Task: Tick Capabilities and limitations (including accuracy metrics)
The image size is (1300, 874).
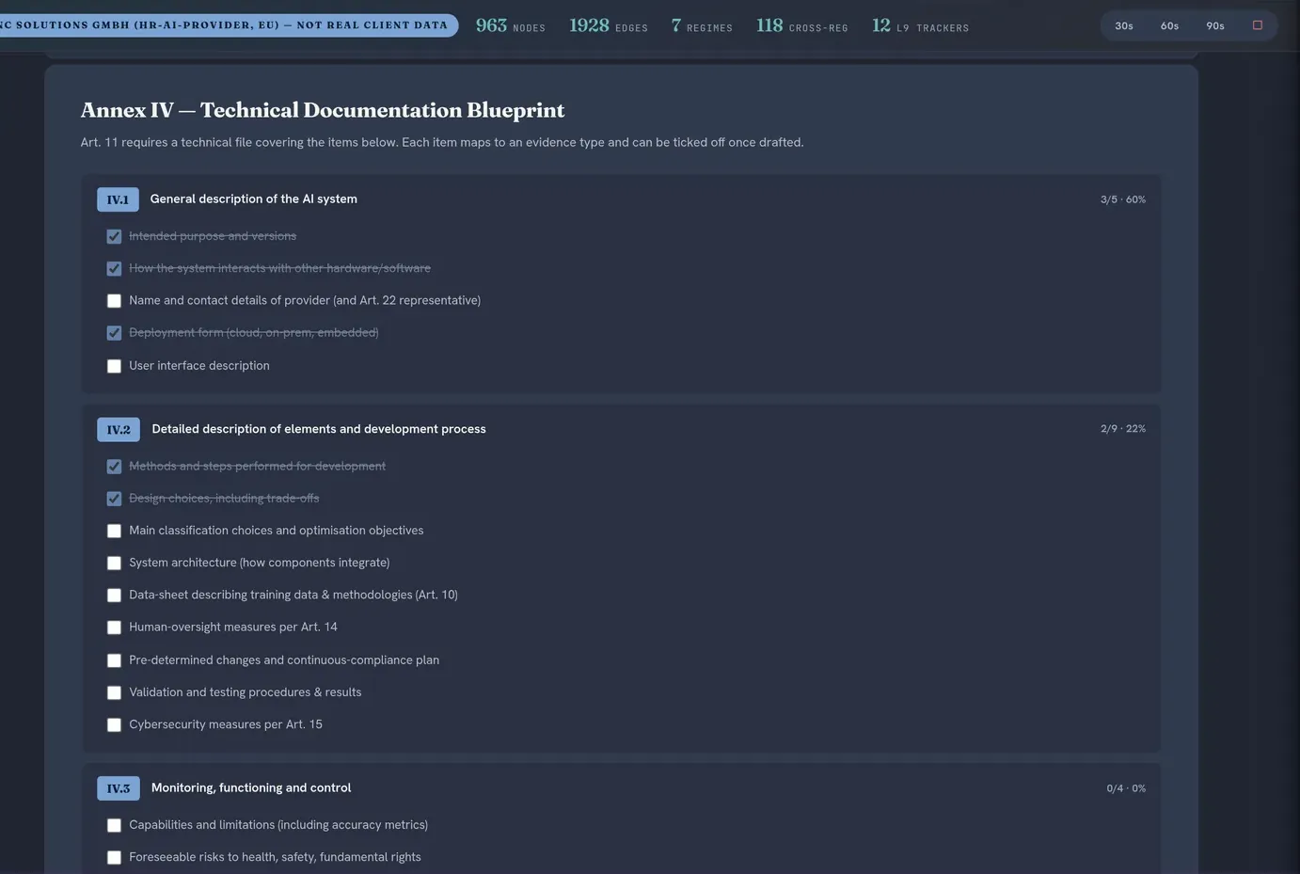Action: pyautogui.click(x=114, y=825)
